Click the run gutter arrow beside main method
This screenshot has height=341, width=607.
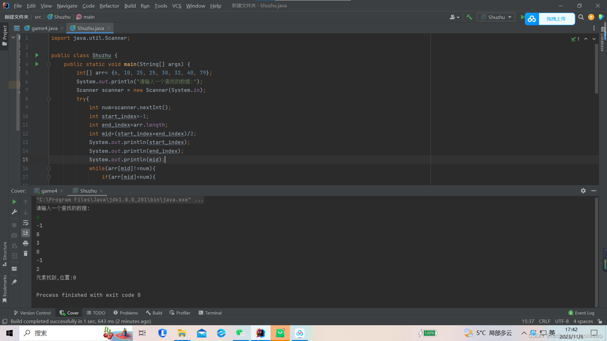coord(37,64)
